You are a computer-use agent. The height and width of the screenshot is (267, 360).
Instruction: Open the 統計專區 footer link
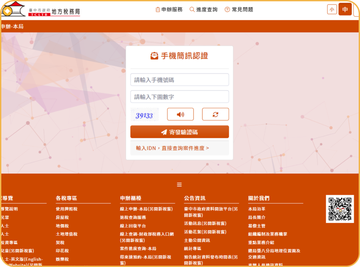coord(193,249)
